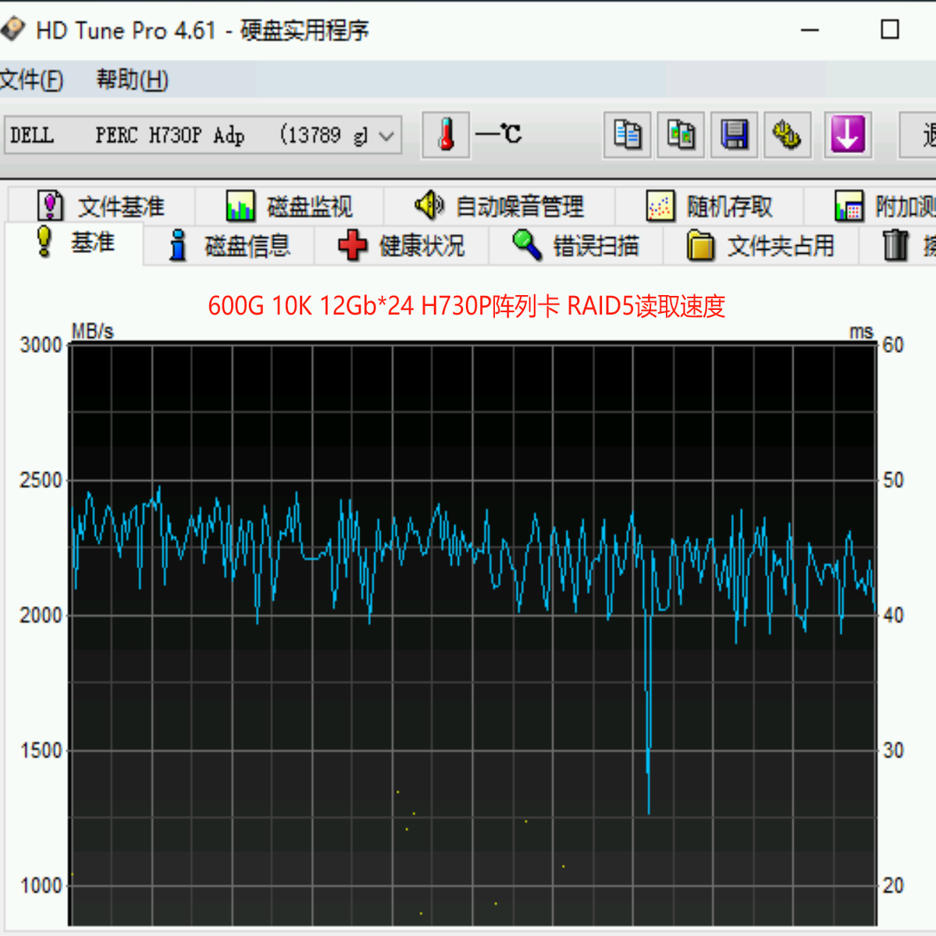The image size is (936, 936).
Task: Click the HD Tune Pro title bar icon
Action: click(x=12, y=29)
